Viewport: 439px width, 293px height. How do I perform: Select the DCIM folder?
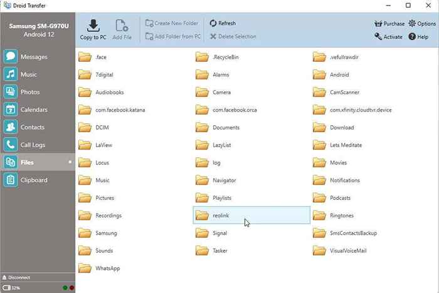[134, 128]
